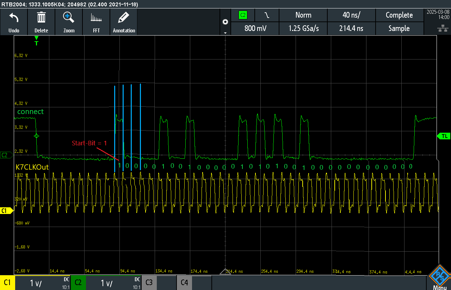Toggle channel C1 in bottom bar
The height and width of the screenshot is (290, 451).
coord(7,283)
